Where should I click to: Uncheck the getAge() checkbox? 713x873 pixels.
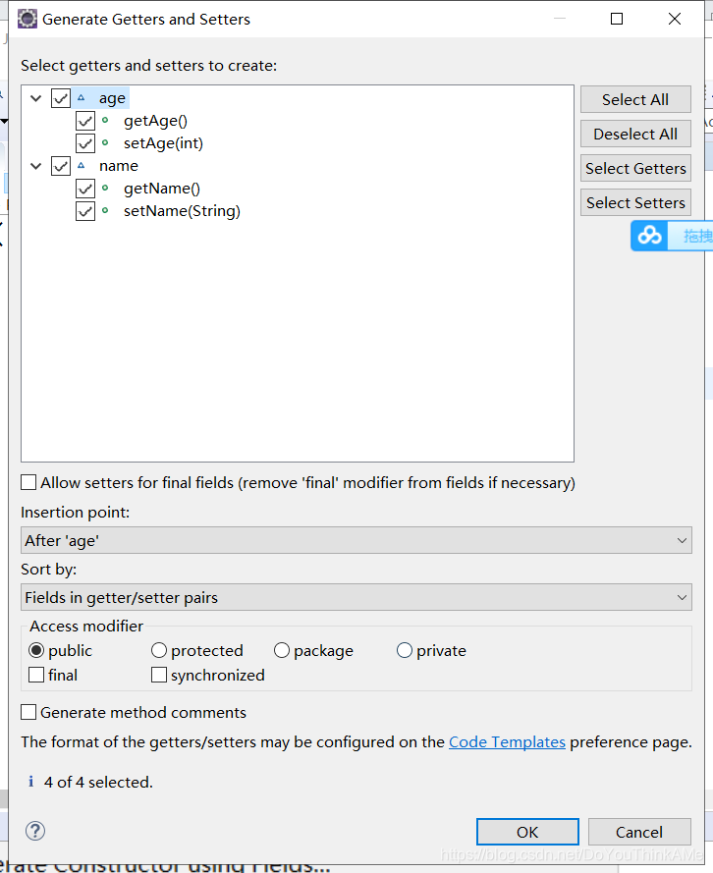pos(85,121)
